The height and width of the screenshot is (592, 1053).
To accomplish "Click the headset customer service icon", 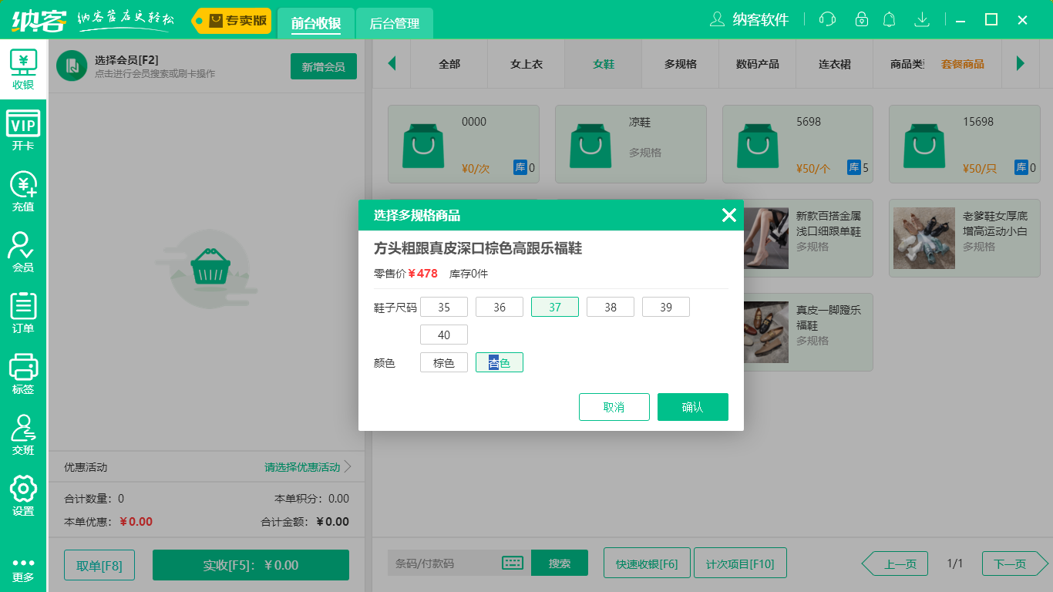I will 826,19.
